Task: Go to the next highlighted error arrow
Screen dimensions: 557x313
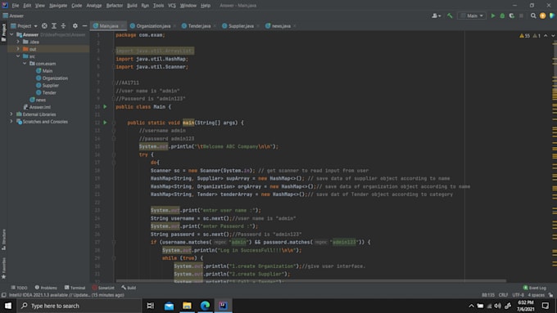Action: (553, 35)
